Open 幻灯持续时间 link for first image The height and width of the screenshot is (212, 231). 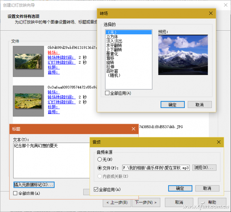(x=62, y=62)
